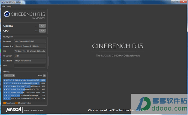Click the Cinebench sphere logo icon
188x115 pixels.
[x=7, y=14]
